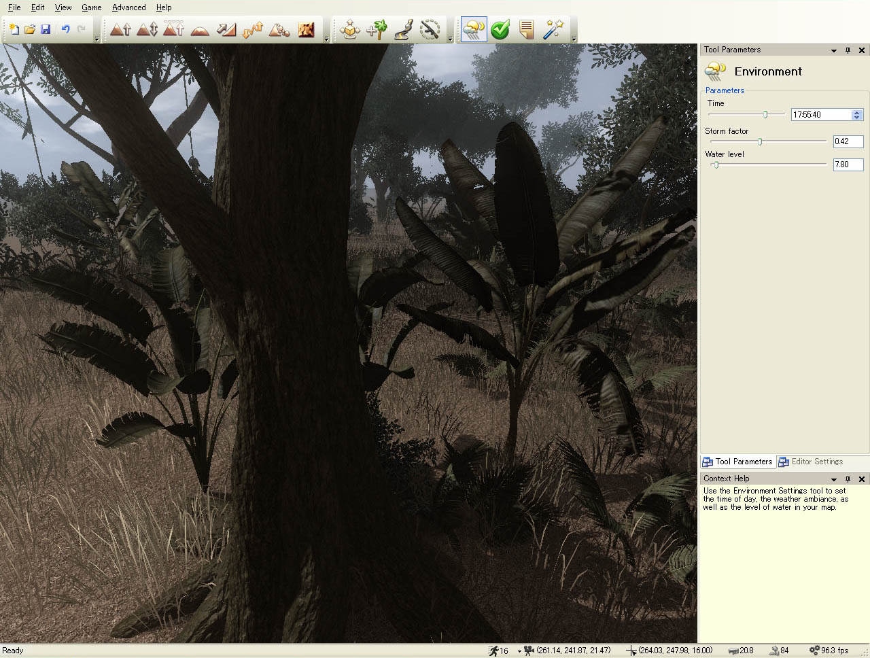Open the Advanced menu
The image size is (870, 658).
[x=129, y=7]
